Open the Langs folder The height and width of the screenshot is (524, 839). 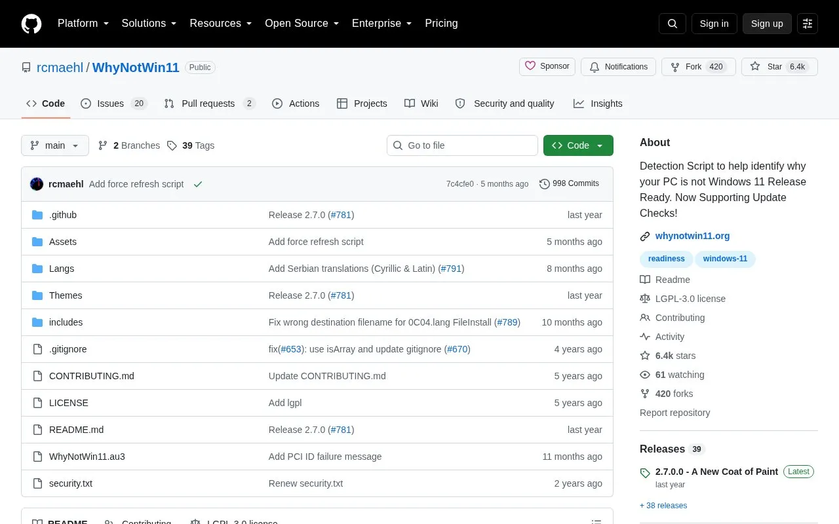pos(62,269)
